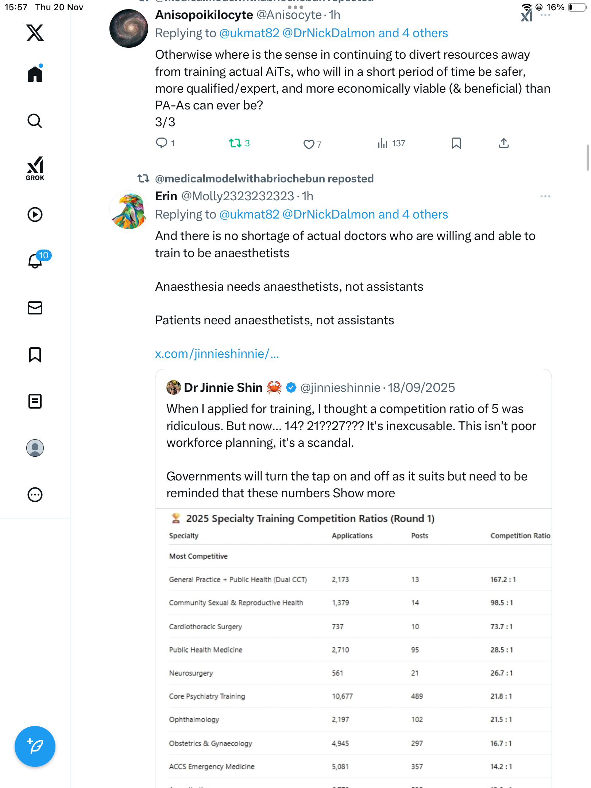
Task: Bookmark the Anisopoikilocyte post
Action: click(x=456, y=143)
